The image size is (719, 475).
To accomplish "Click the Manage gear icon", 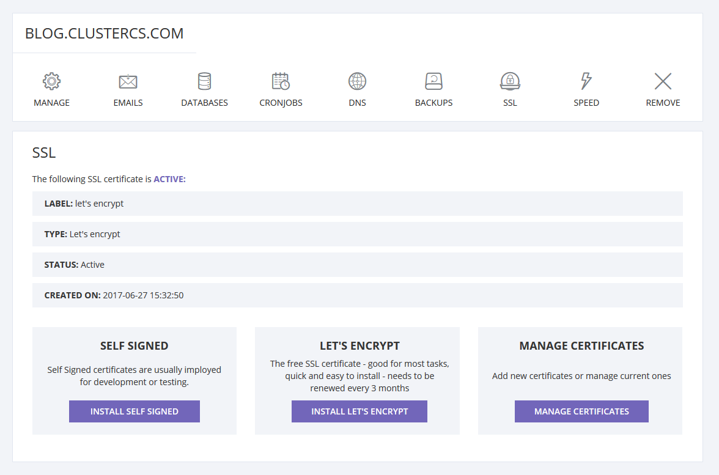I will pyautogui.click(x=51, y=81).
